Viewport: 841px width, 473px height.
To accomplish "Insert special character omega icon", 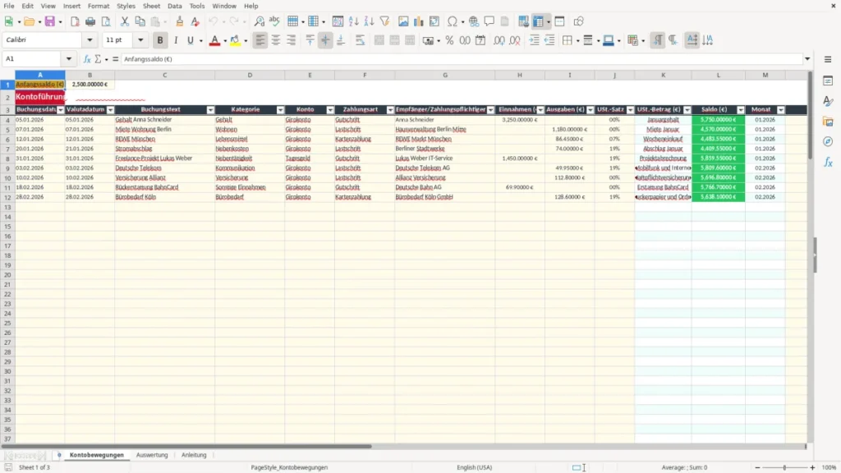I will click(x=453, y=21).
